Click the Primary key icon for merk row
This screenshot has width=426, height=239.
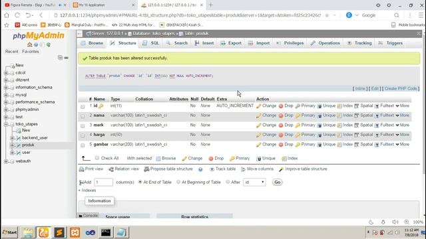298,125
